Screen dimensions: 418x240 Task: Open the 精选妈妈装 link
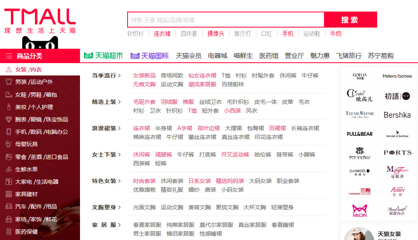click(x=230, y=181)
